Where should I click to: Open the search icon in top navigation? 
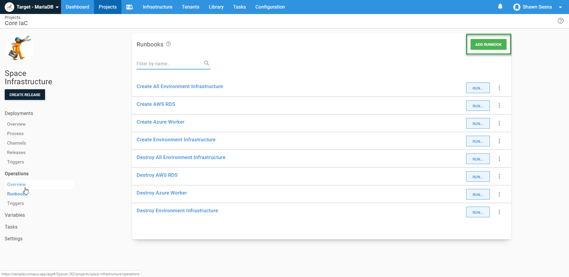[x=130, y=7]
